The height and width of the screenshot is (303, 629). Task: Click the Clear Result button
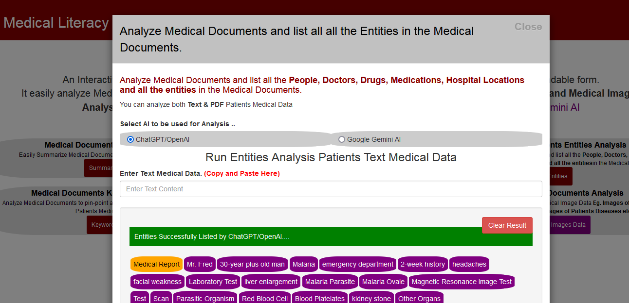click(507, 225)
